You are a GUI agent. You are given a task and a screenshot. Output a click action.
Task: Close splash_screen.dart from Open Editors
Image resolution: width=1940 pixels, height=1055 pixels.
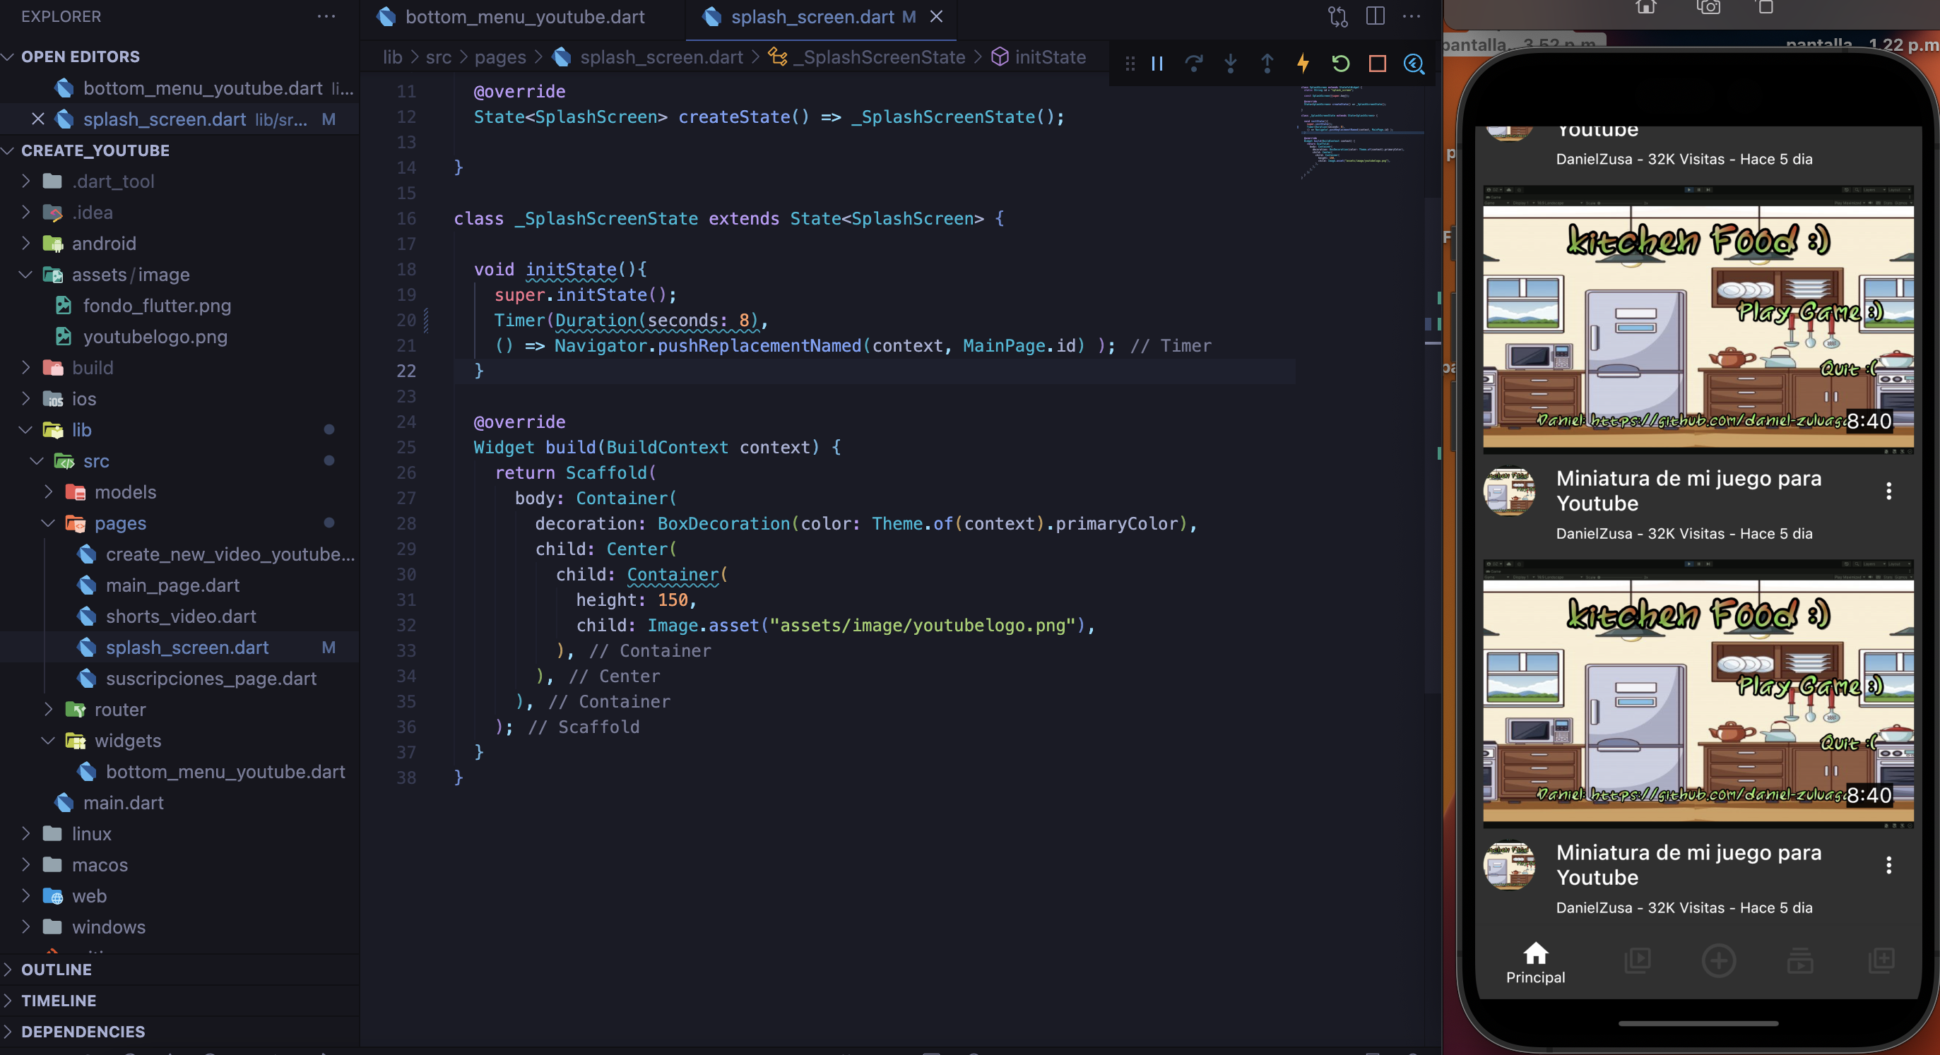click(37, 119)
